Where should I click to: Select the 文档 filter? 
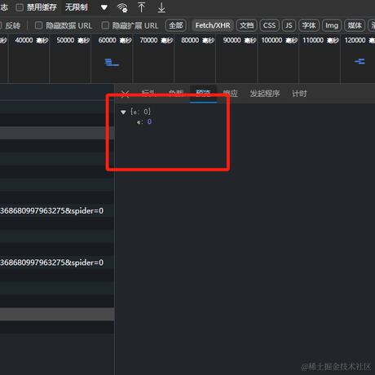(x=246, y=25)
